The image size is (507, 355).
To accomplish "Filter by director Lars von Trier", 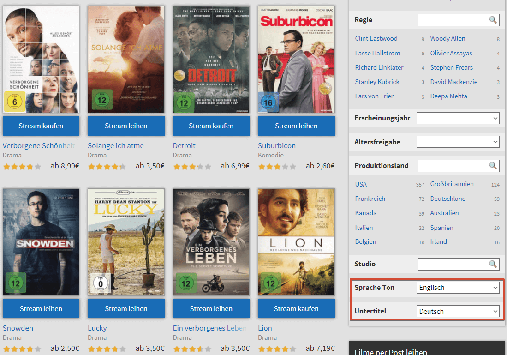I will pos(374,96).
